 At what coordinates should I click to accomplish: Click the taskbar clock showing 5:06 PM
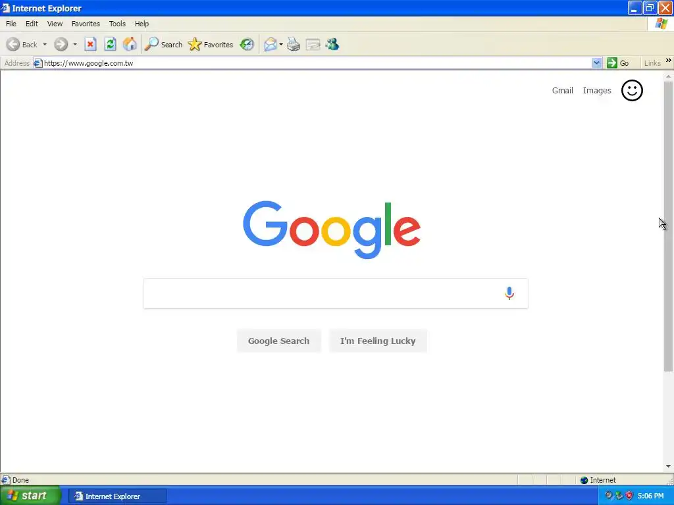pyautogui.click(x=650, y=496)
